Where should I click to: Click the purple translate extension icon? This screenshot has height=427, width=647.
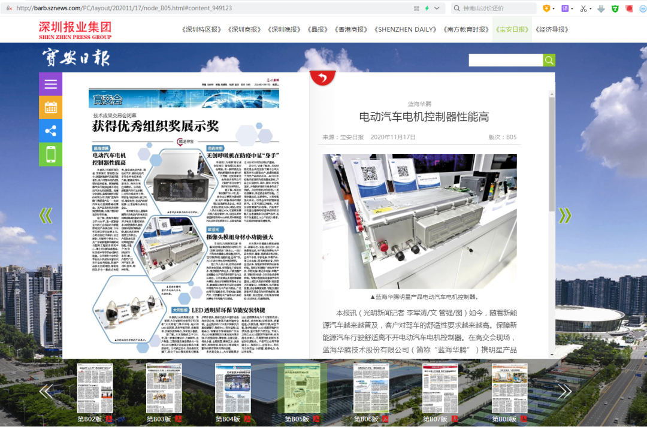pyautogui.click(x=565, y=8)
